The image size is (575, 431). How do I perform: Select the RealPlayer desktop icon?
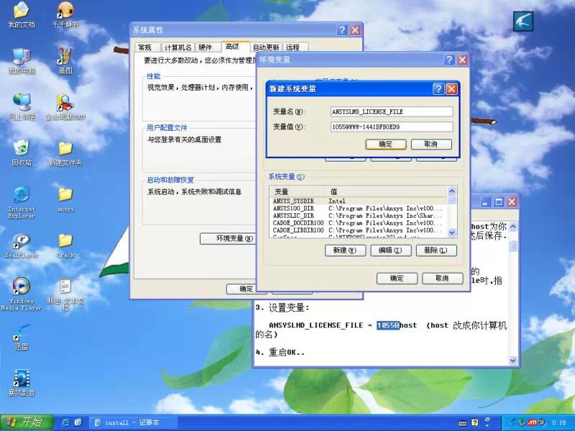(x=22, y=241)
